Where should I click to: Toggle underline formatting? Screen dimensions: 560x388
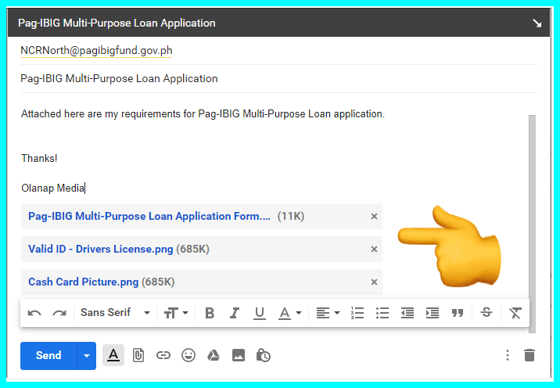pos(260,313)
